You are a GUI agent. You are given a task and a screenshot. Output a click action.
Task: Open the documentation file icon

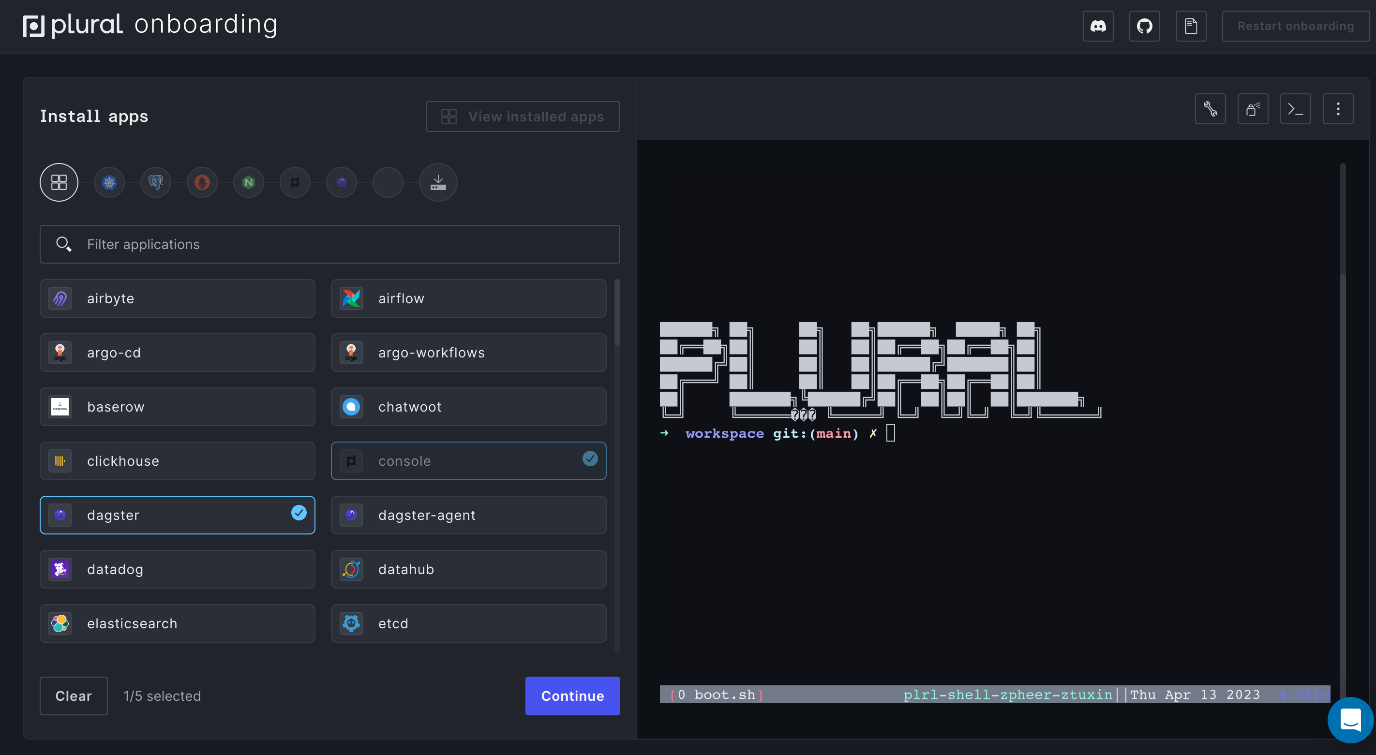1191,26
